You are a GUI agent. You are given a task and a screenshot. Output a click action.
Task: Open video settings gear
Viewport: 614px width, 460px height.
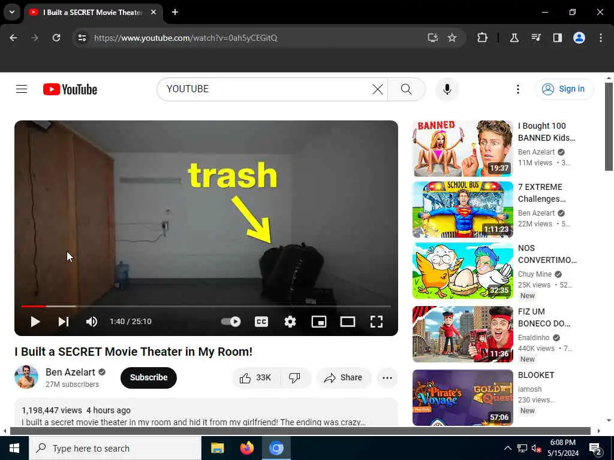[x=290, y=322]
